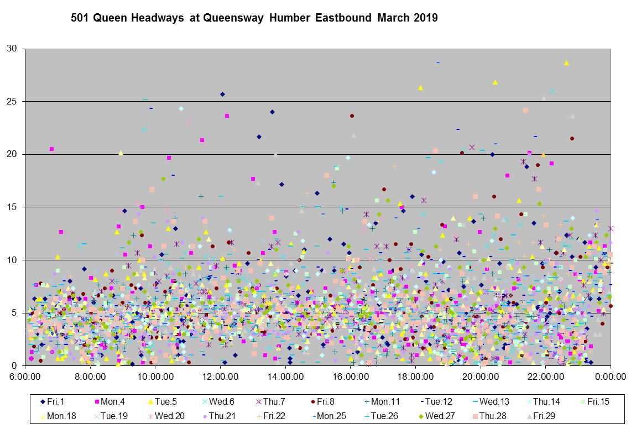631x429 pixels.
Task: Click the Mon.18 legend entry label
Action: 60,416
